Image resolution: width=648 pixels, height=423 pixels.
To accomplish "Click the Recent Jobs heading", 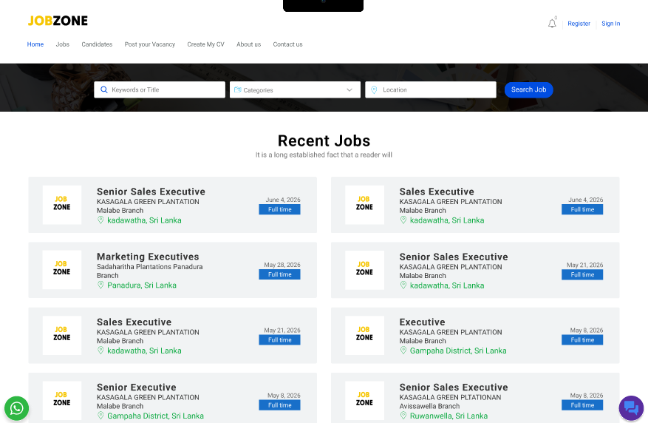I will (324, 141).
